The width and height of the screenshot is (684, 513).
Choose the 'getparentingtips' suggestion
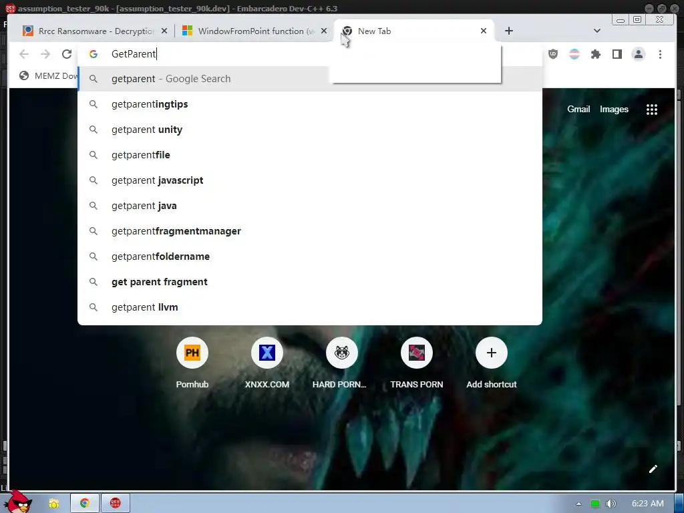click(x=310, y=104)
